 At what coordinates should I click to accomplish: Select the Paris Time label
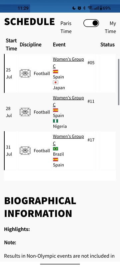point(66,27)
